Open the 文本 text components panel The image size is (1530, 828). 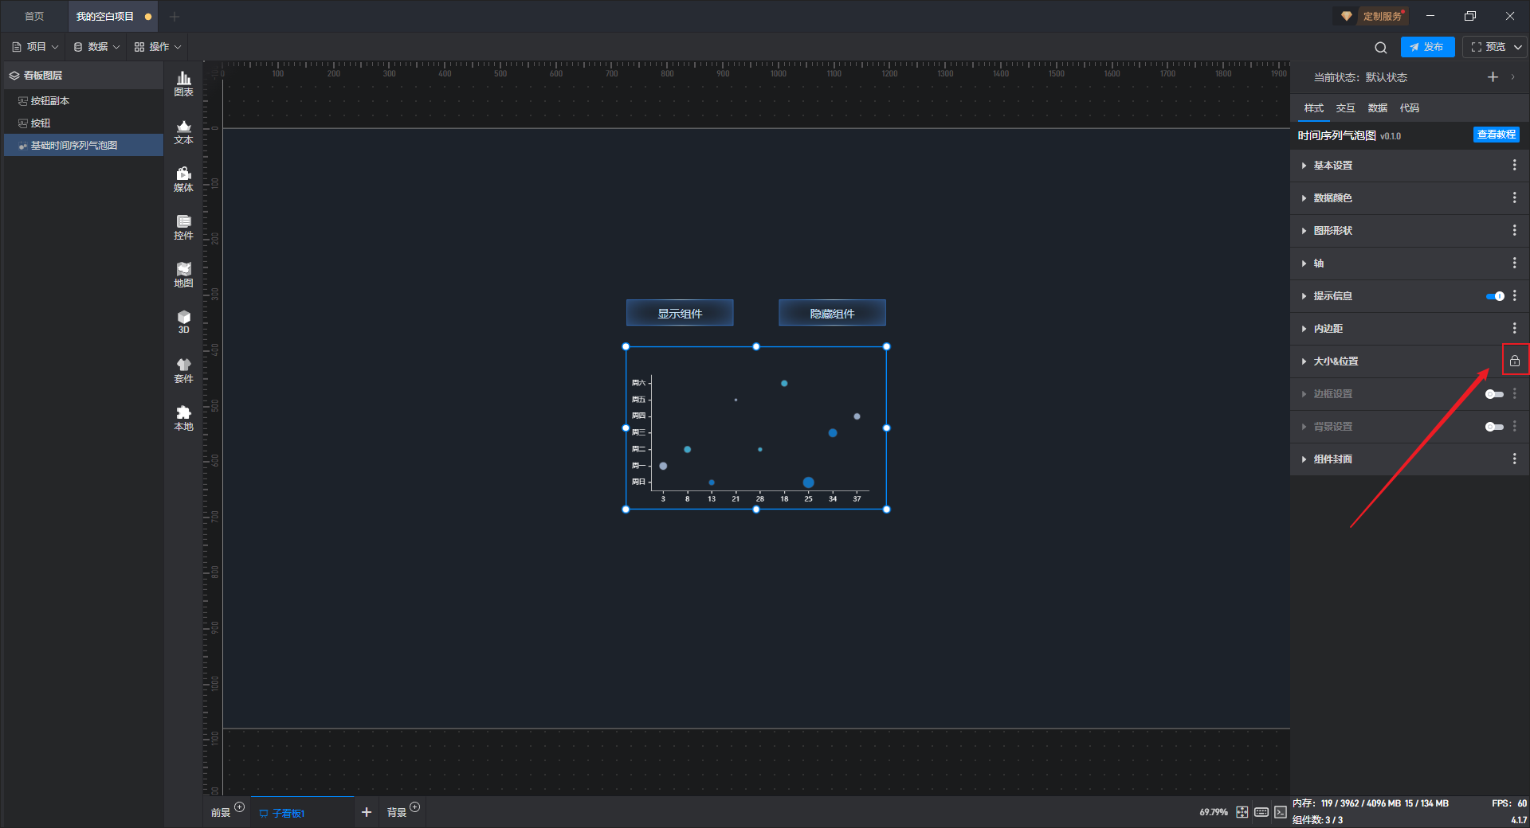pyautogui.click(x=183, y=131)
